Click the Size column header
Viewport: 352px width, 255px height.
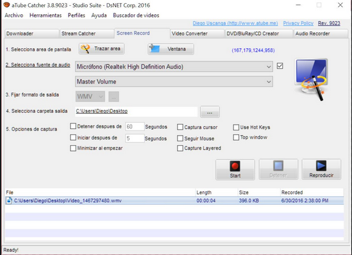point(259,193)
